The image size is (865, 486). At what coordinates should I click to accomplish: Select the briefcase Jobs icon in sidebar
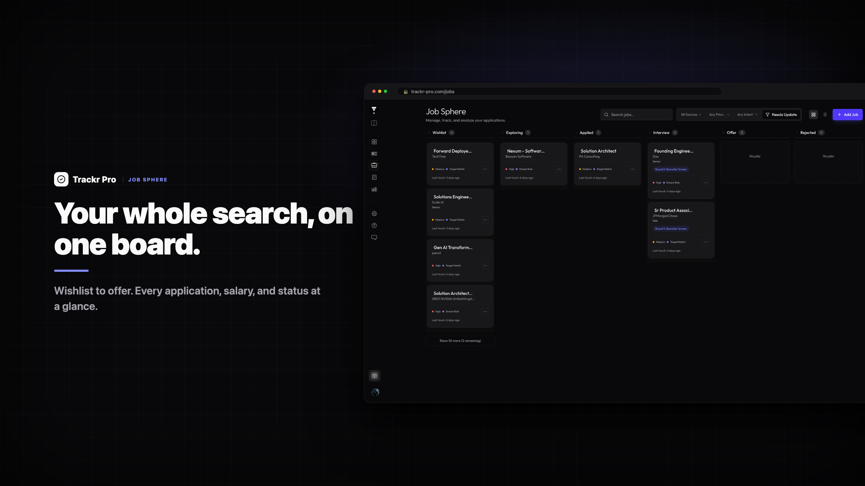point(374,165)
